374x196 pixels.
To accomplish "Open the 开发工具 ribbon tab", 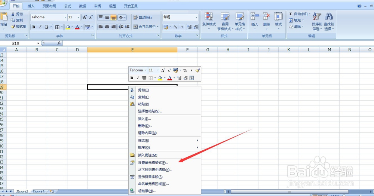I will 131,6.
